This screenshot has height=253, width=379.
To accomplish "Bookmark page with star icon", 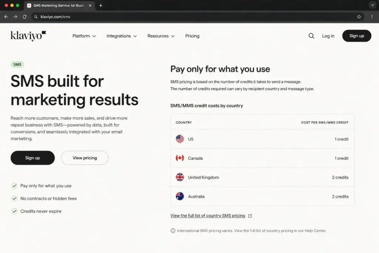I will (359, 17).
